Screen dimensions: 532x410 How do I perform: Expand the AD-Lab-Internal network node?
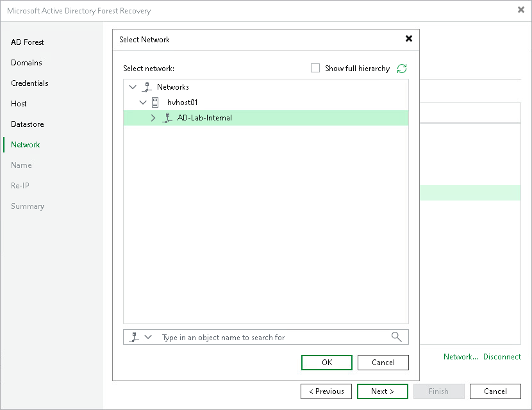pyautogui.click(x=153, y=118)
